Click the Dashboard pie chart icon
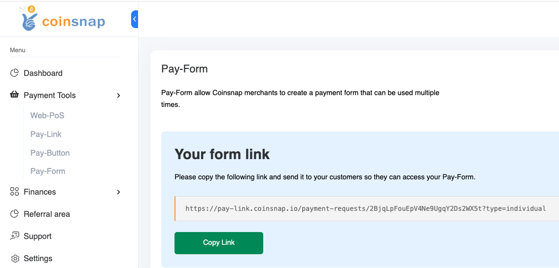This screenshot has height=268, width=559. point(14,73)
